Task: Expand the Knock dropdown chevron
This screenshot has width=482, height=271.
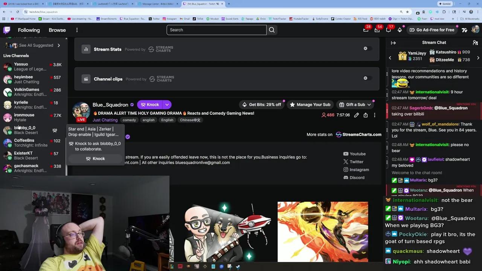Action: tap(167, 105)
